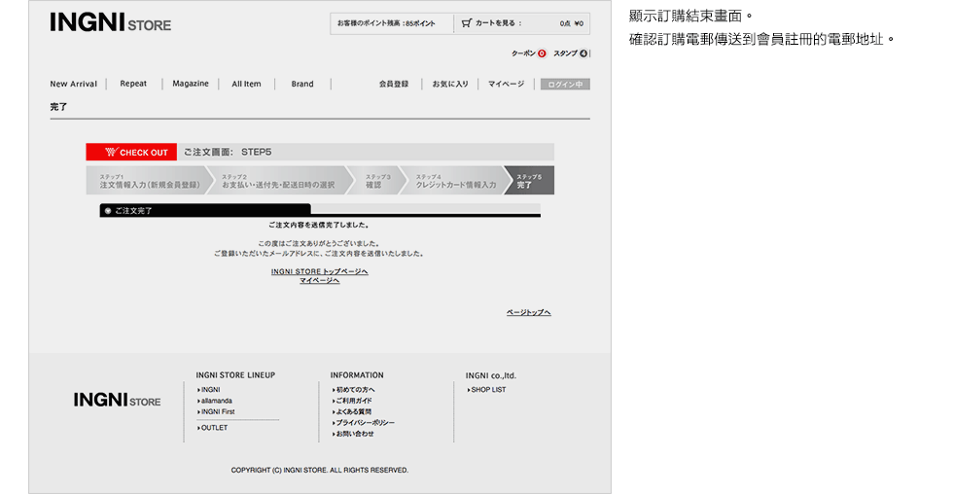Viewport: 953px width, 494px height.
Task: Click the stamp count badge
Action: 583,53
